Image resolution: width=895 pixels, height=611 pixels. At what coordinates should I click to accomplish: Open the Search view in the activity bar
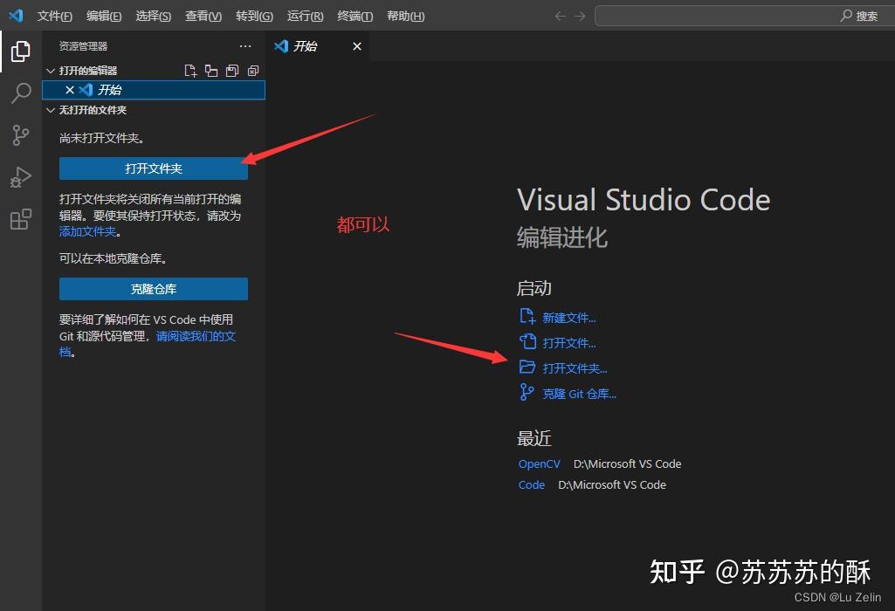pos(20,93)
